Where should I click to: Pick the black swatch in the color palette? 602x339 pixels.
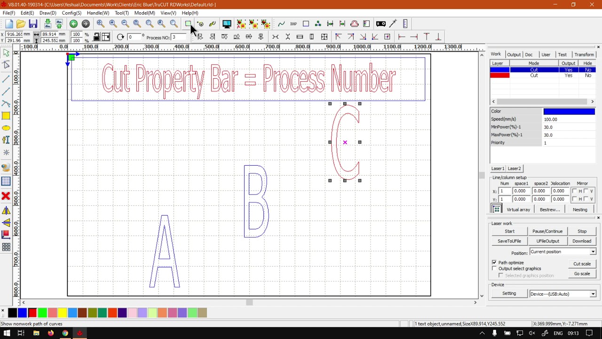tap(12, 313)
